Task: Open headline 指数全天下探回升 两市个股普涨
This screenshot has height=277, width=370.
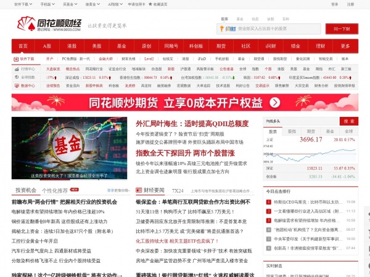Action: pos(185,153)
